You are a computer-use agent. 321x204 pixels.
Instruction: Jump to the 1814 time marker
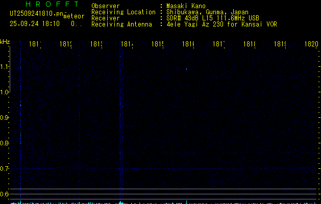tap(127, 44)
